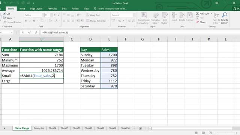Click the Format cells icon
This screenshot has height=135, width=240.
point(190,15)
